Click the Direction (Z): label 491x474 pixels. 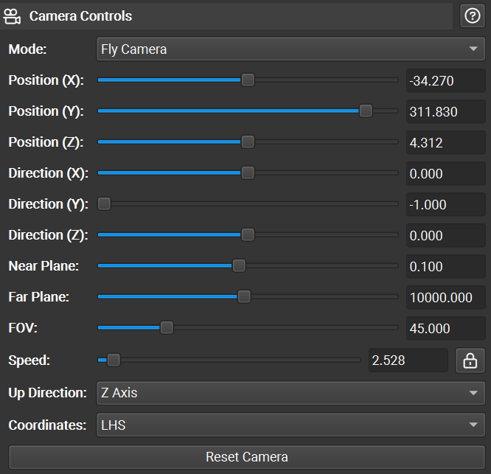pos(48,235)
